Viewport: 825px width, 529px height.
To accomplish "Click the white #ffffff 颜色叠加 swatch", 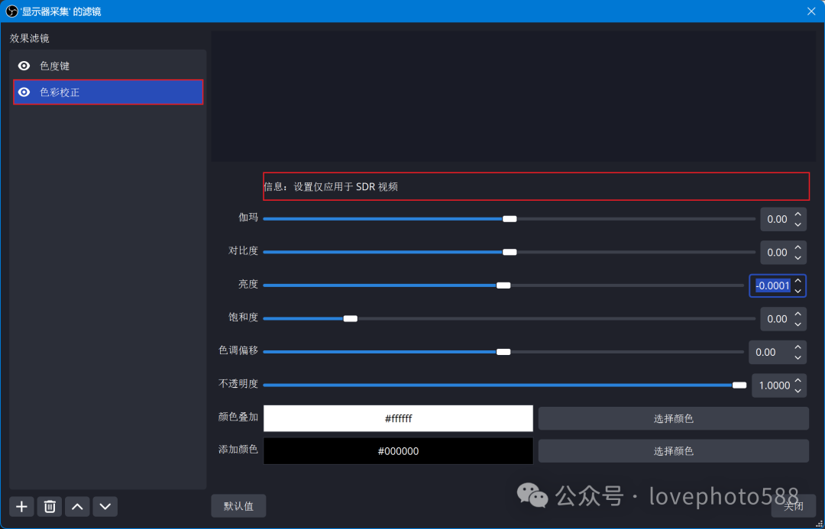I will 398,418.
